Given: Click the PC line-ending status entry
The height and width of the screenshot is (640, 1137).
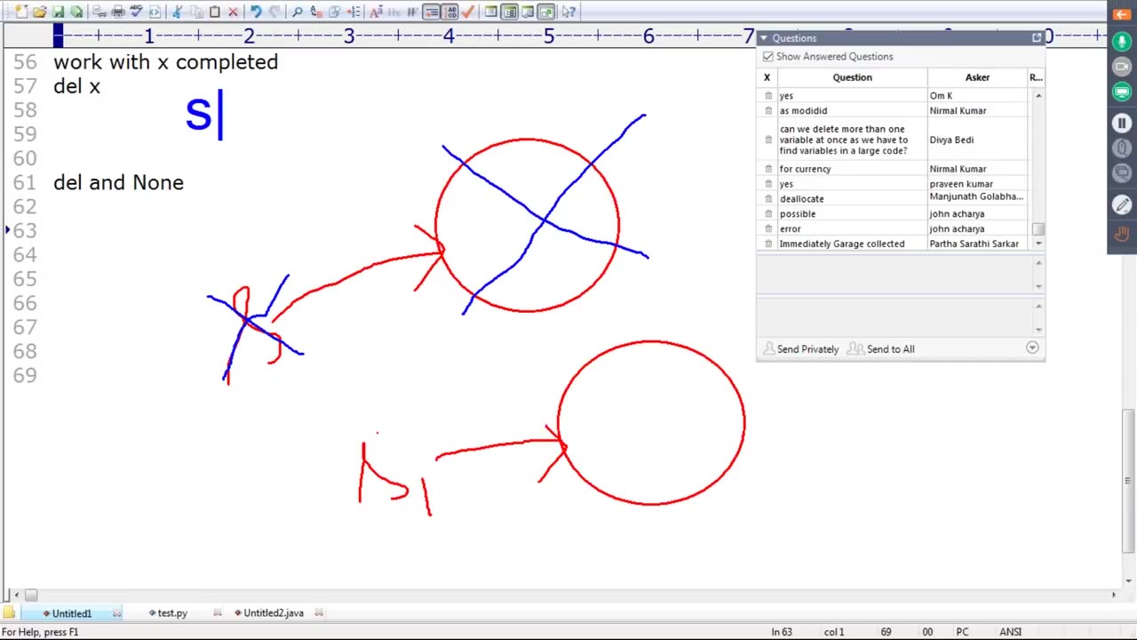Looking at the screenshot, I should point(962,632).
